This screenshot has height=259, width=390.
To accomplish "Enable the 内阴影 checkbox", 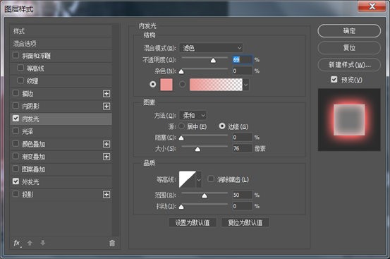I will [x=16, y=106].
